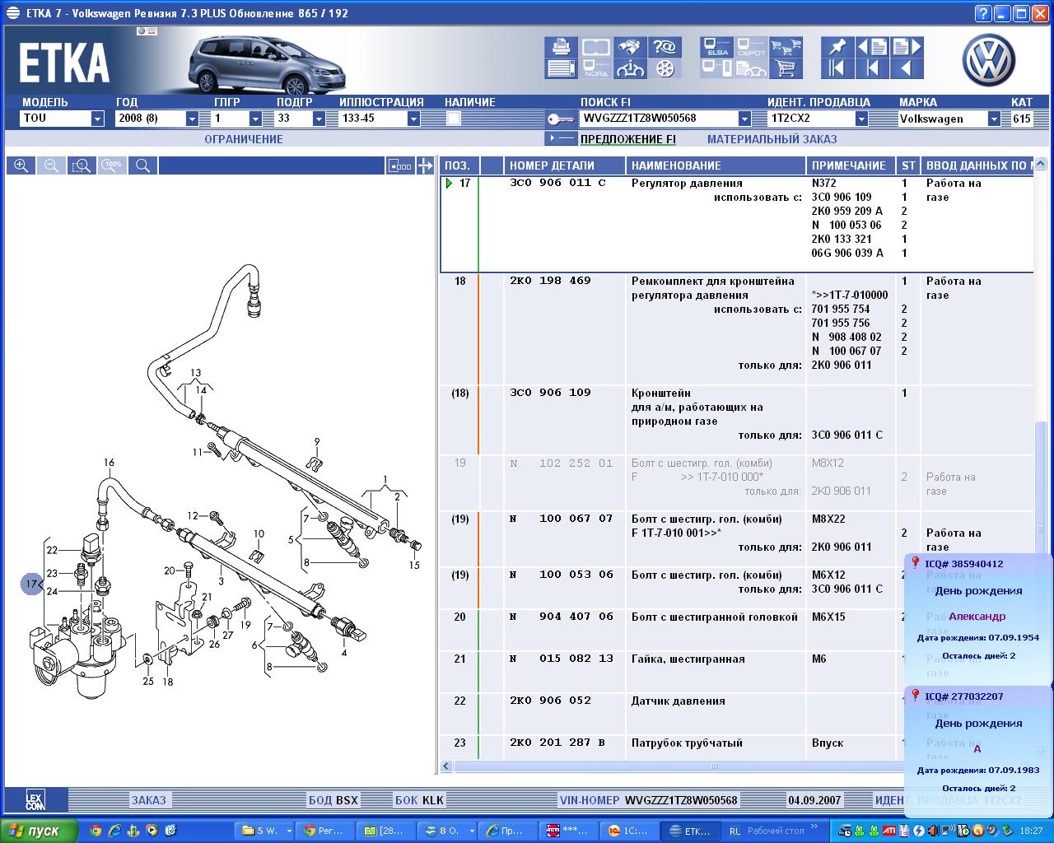The width and height of the screenshot is (1054, 843).
Task: Click the НАИМЕНОВАНИЕ column header
Action: 716,165
